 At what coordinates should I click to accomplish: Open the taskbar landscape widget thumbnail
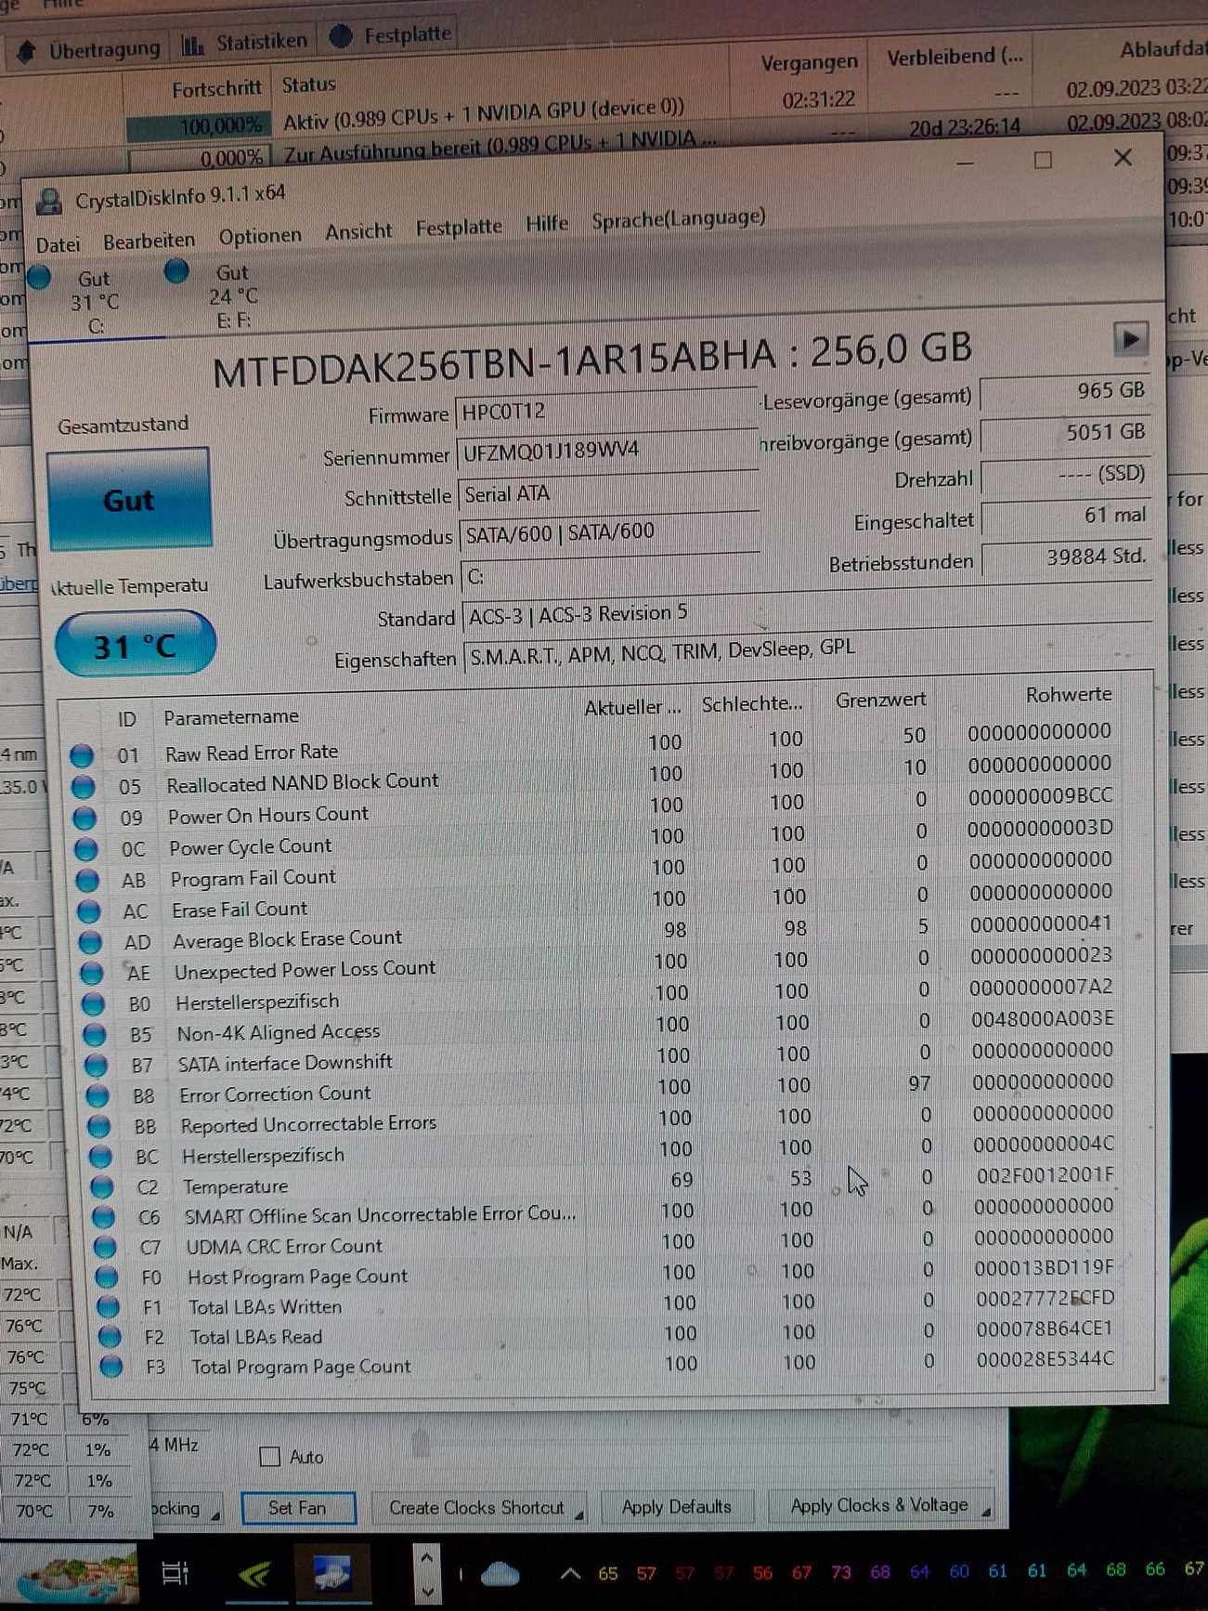click(76, 1576)
